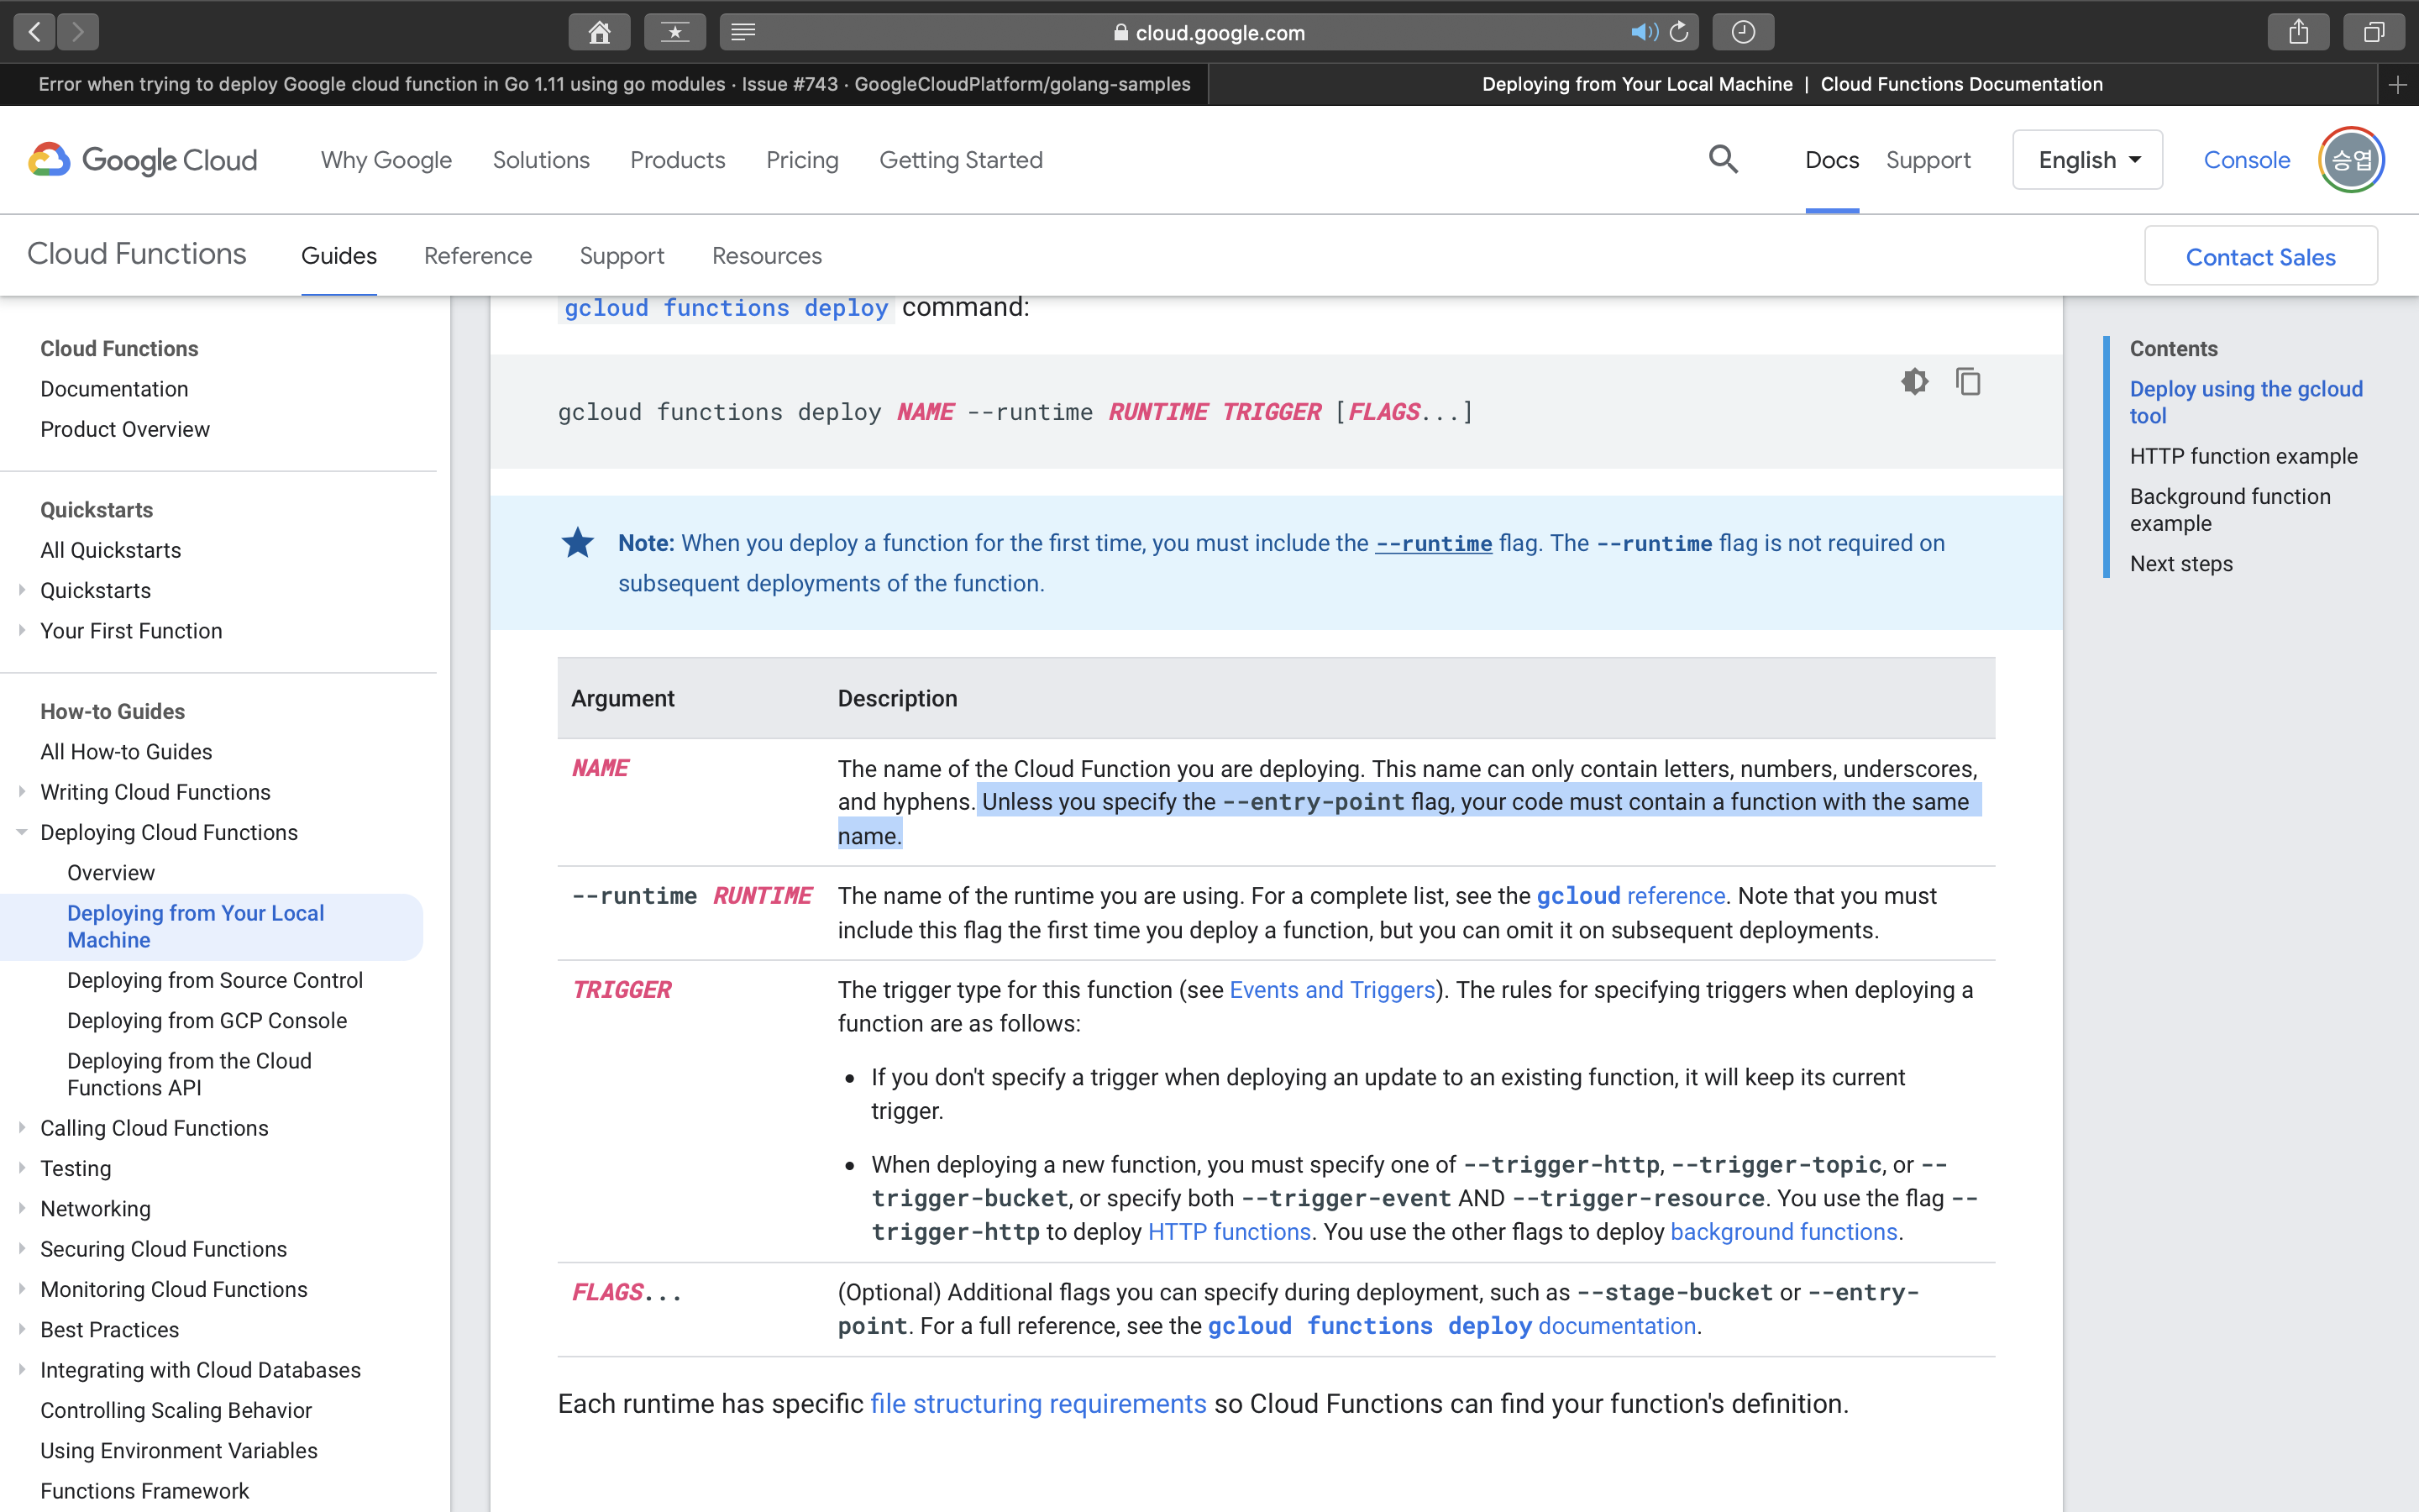Select the golang-samples Issue #743 browser tab
The height and width of the screenshot is (1512, 2419).
(614, 84)
